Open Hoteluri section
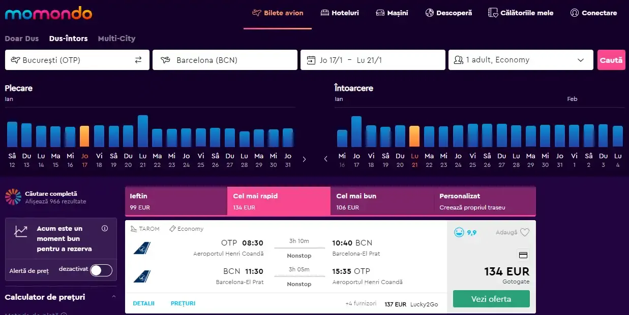This screenshot has width=629, height=315. (x=340, y=13)
